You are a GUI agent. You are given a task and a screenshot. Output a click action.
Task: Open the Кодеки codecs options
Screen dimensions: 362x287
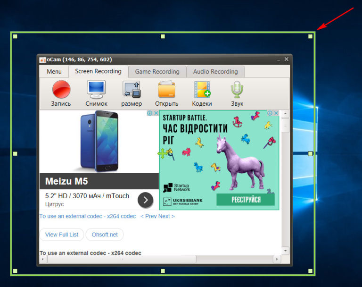tap(202, 90)
